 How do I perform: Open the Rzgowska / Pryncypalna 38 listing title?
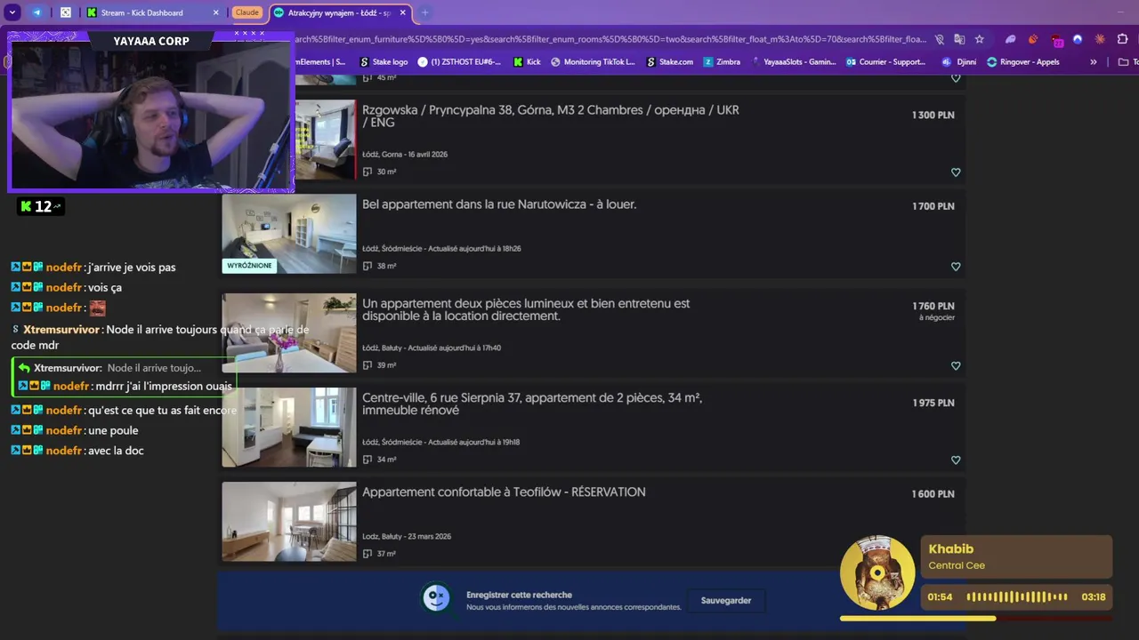551,116
